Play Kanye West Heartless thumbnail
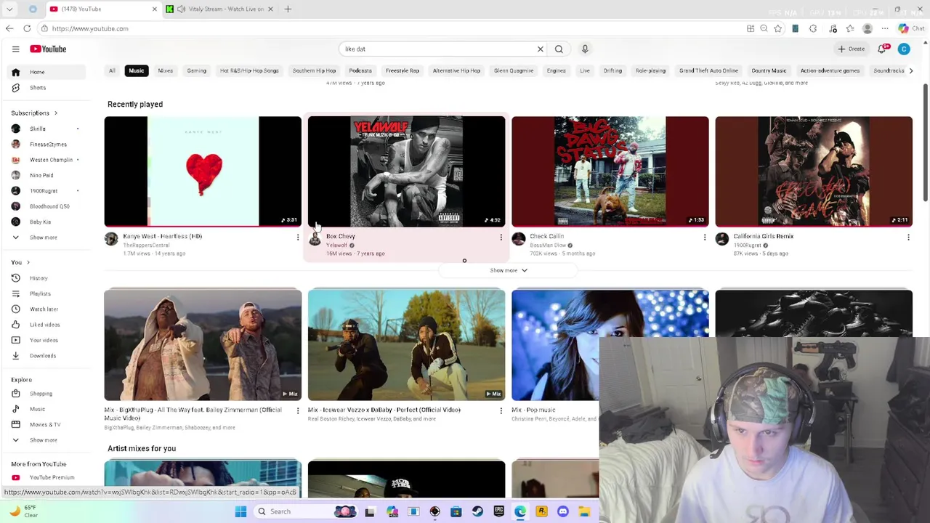Image resolution: width=930 pixels, height=523 pixels. [x=203, y=171]
